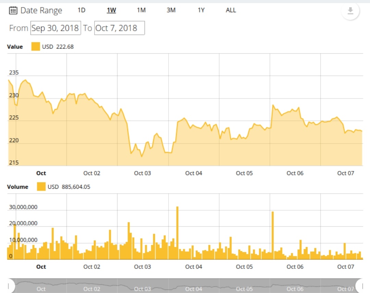The image size is (370, 293).
Task: Select the 1W range tab
Action: click(111, 10)
